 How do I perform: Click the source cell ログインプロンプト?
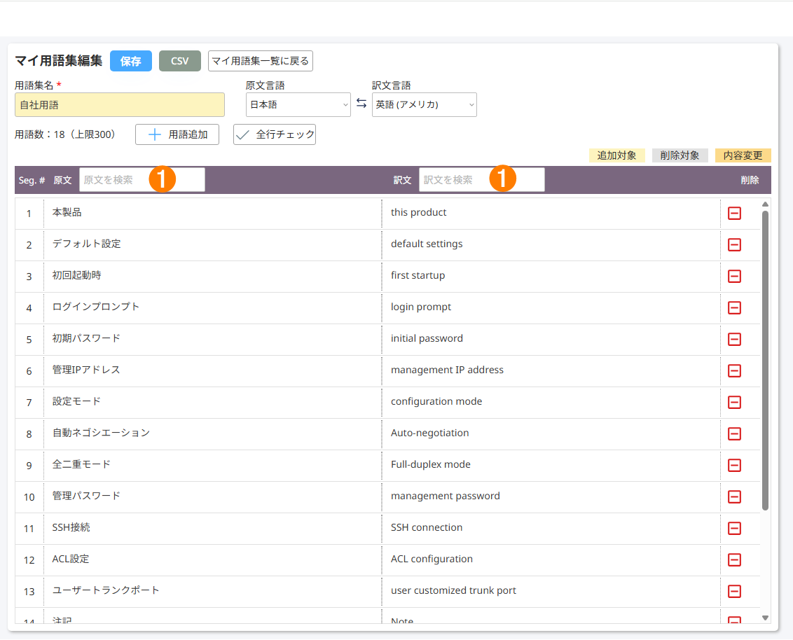[x=213, y=307]
